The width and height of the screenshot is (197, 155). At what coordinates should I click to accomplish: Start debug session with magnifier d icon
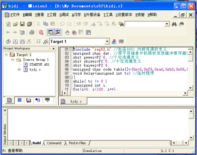[41, 32]
